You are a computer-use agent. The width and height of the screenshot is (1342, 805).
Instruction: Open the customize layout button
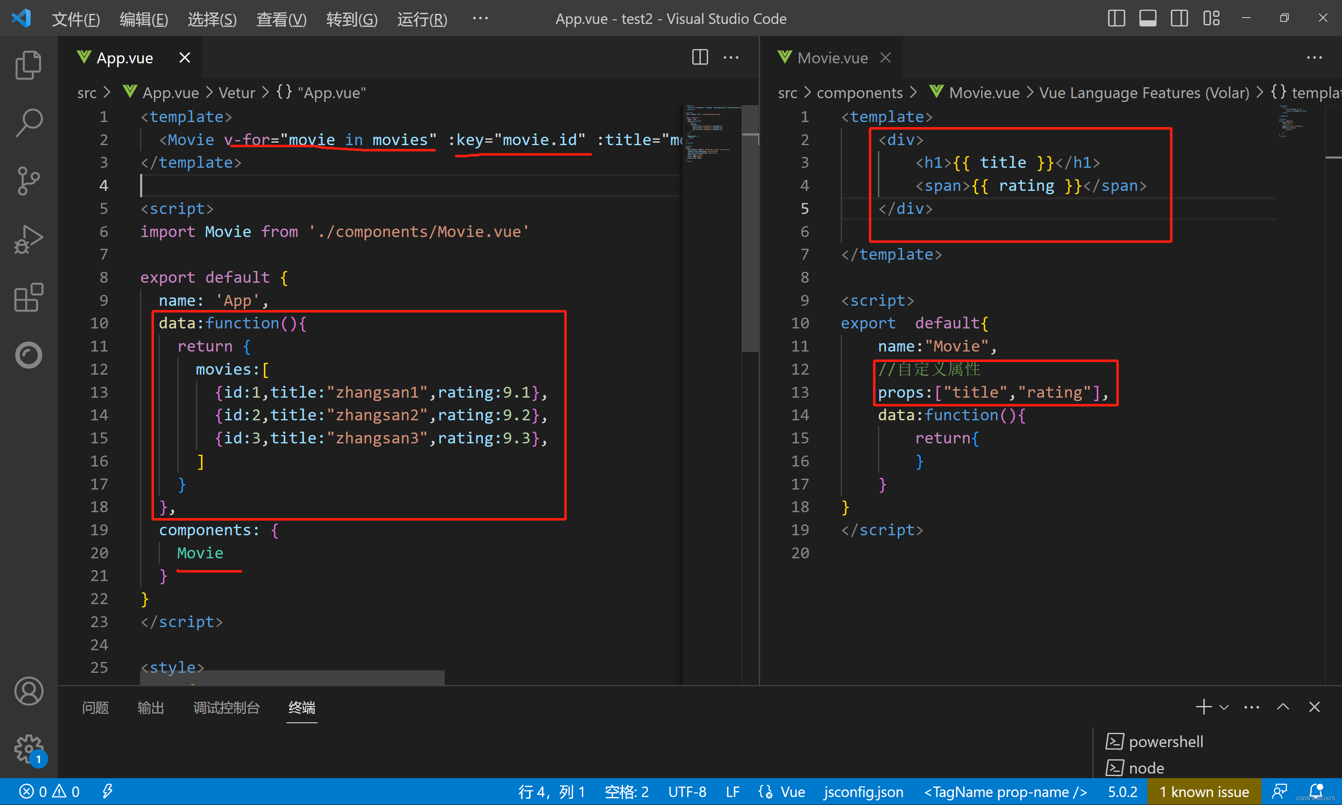(x=1211, y=18)
